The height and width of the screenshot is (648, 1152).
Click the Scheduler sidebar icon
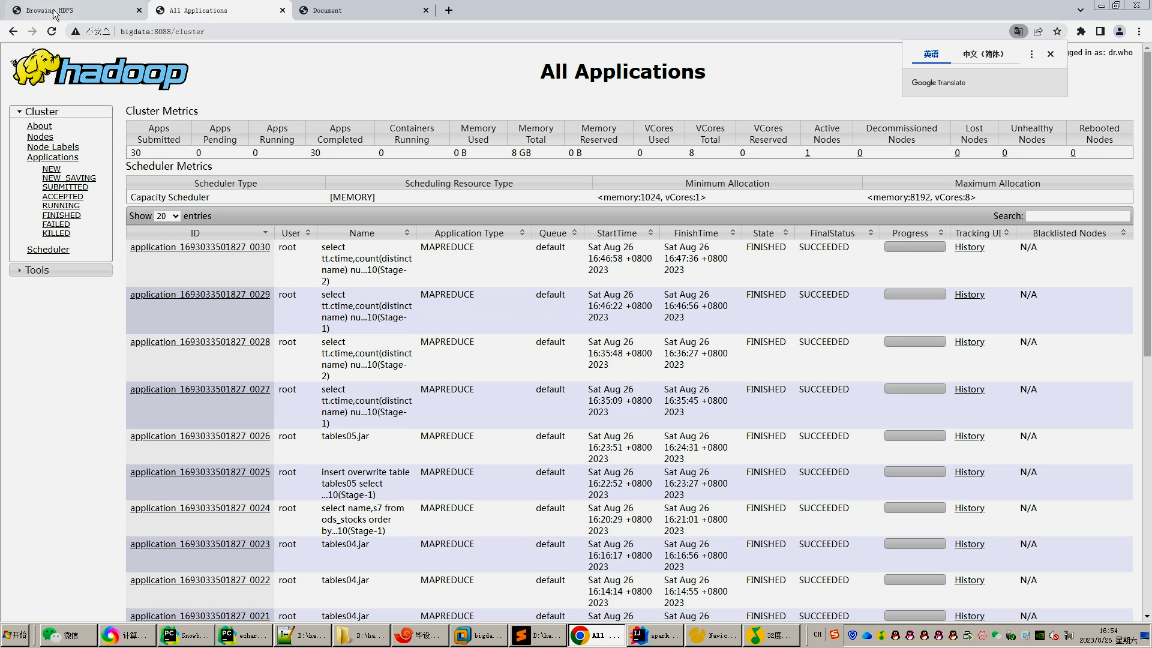(48, 248)
